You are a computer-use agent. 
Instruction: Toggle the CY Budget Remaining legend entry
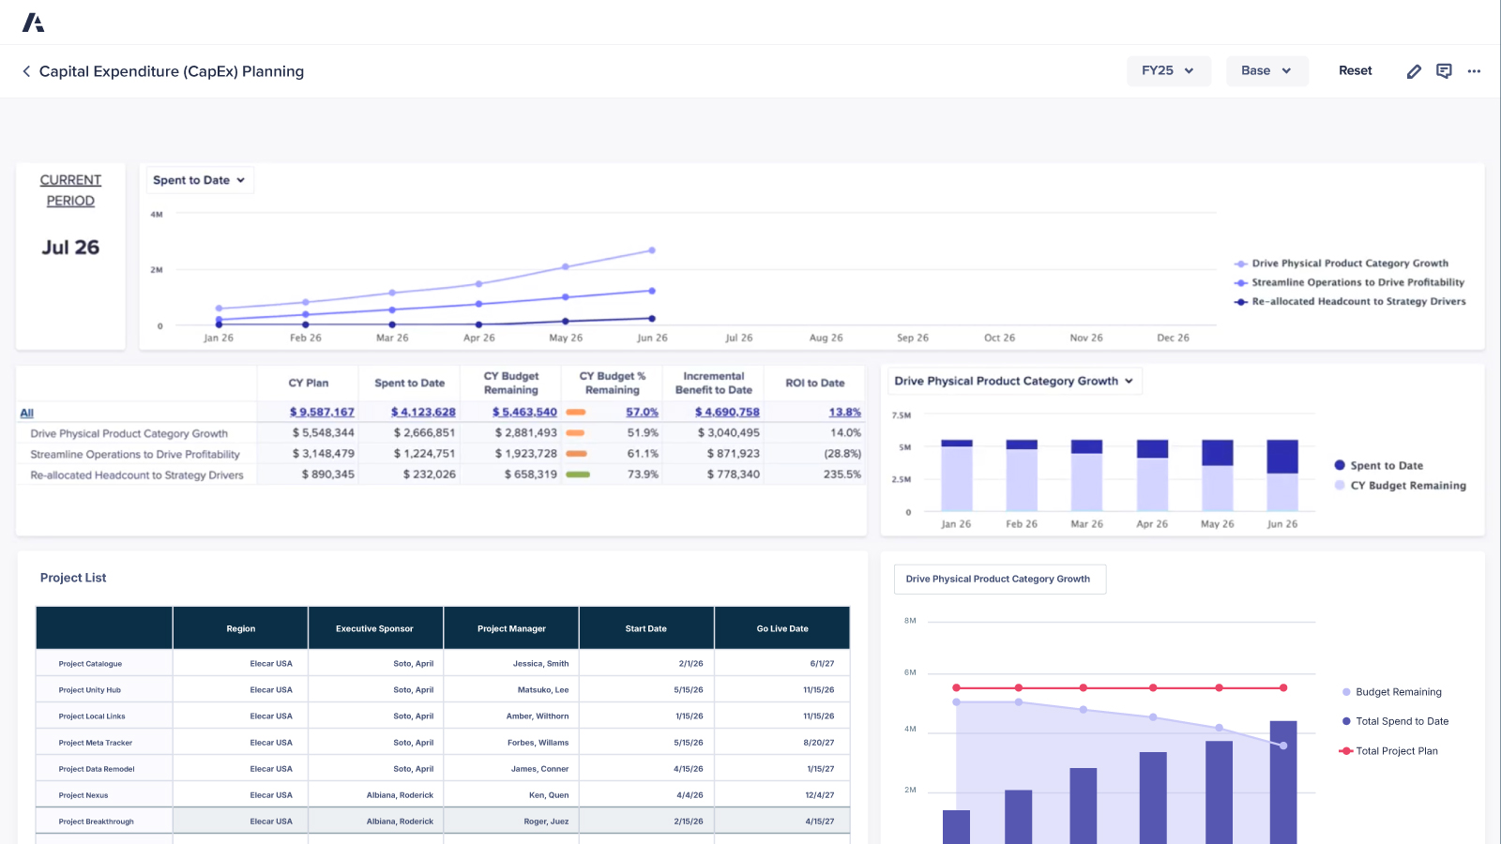(1400, 486)
